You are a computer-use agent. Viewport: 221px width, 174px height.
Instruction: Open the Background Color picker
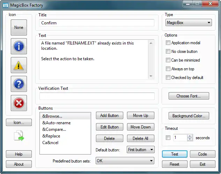tap(189, 116)
